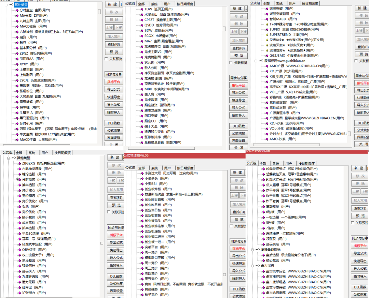Open dropdown arrow beside 新建 in top-left panel
The image size is (369, 298).
pos(121,4)
